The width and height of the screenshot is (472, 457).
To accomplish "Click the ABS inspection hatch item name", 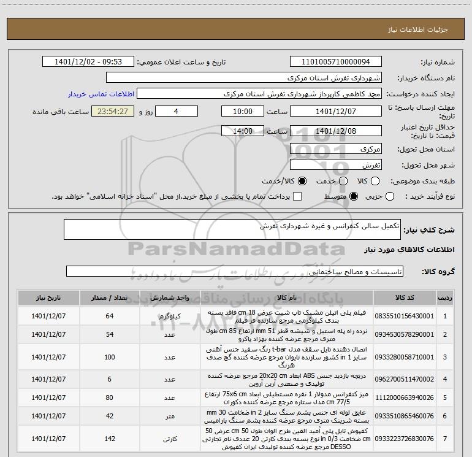I will (287, 380).
